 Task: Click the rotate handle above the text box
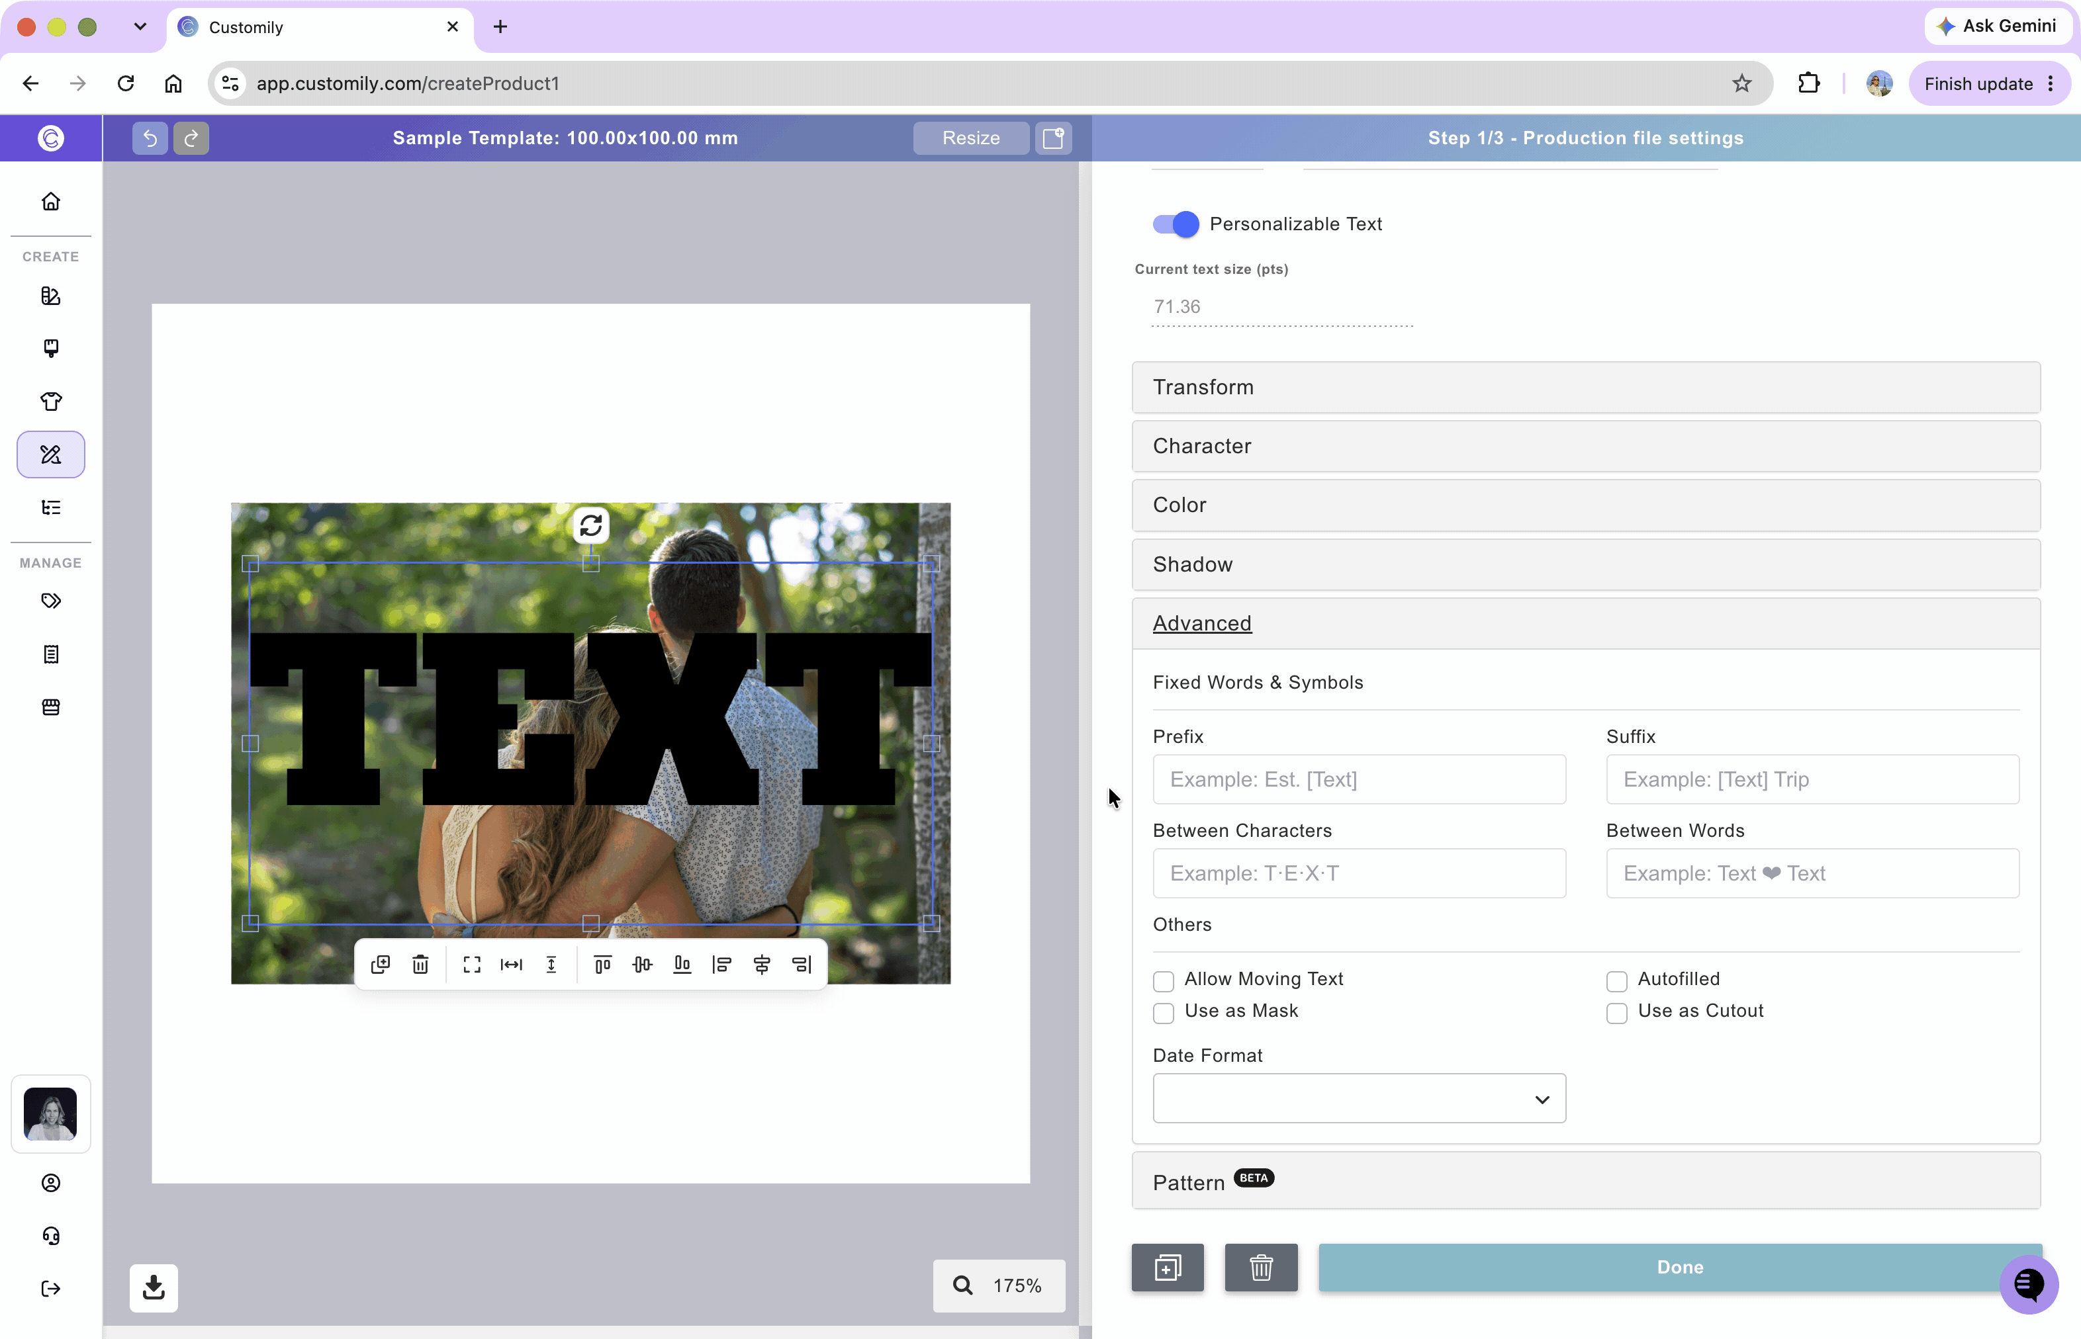click(x=590, y=525)
